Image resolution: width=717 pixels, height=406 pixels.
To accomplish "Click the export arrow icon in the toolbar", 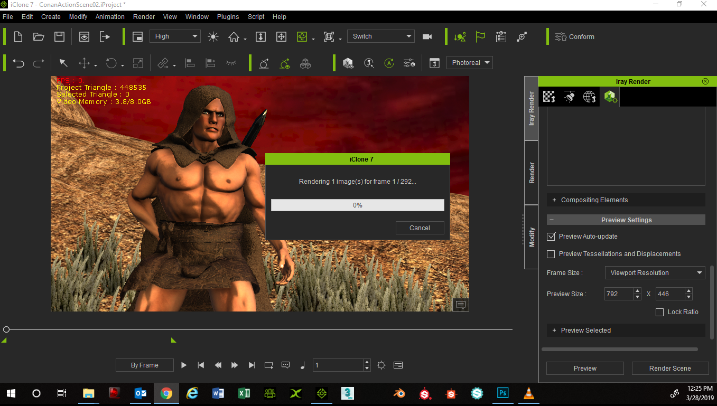I will (105, 36).
